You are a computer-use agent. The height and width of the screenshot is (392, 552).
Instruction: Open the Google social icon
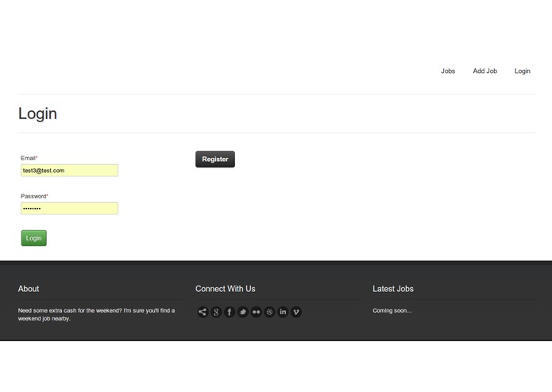click(216, 312)
